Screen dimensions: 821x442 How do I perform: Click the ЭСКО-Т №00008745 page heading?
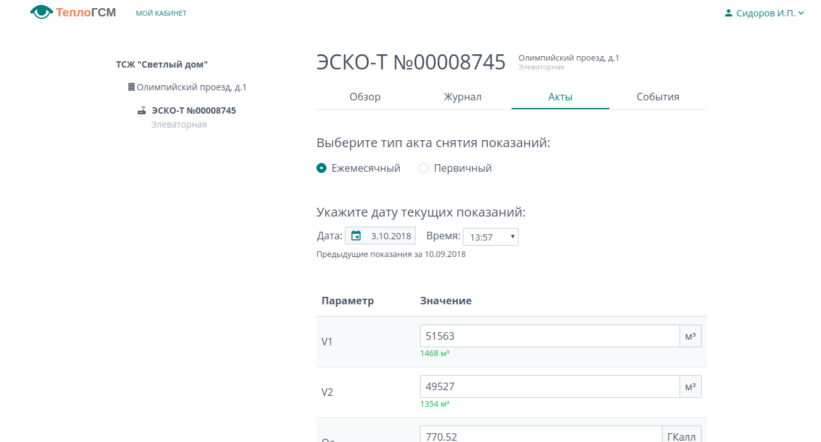[x=411, y=62]
